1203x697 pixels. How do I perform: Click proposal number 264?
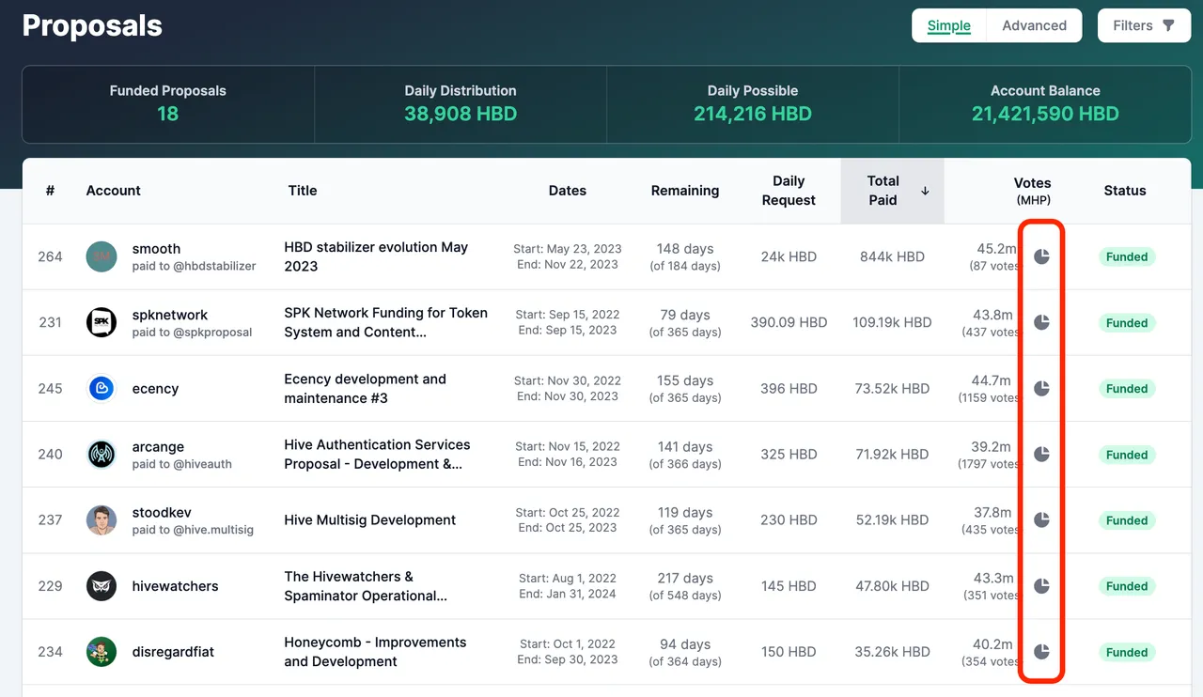(x=50, y=256)
